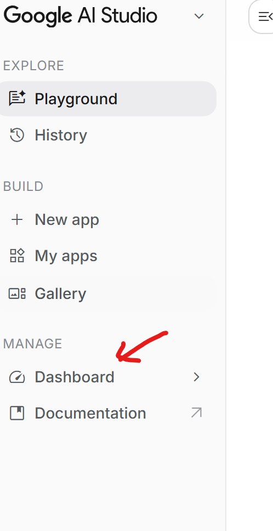Click the Dashboard text label
This screenshot has height=531, width=273.
[75, 377]
